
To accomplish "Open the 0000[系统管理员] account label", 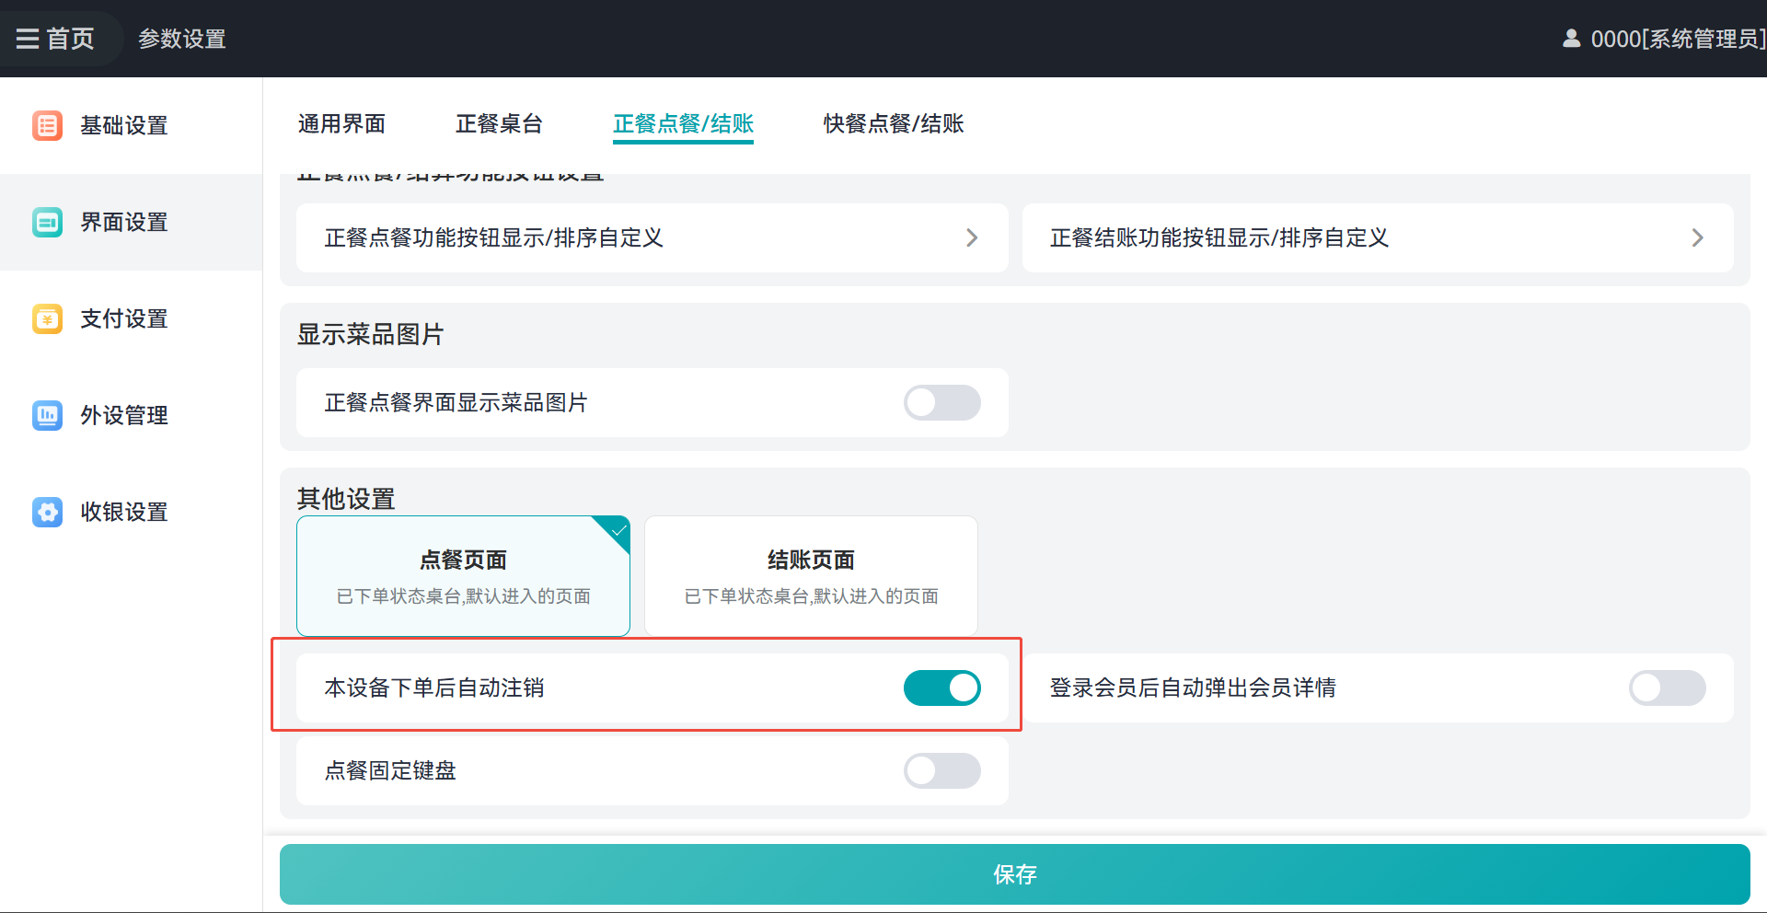I will click(1678, 39).
